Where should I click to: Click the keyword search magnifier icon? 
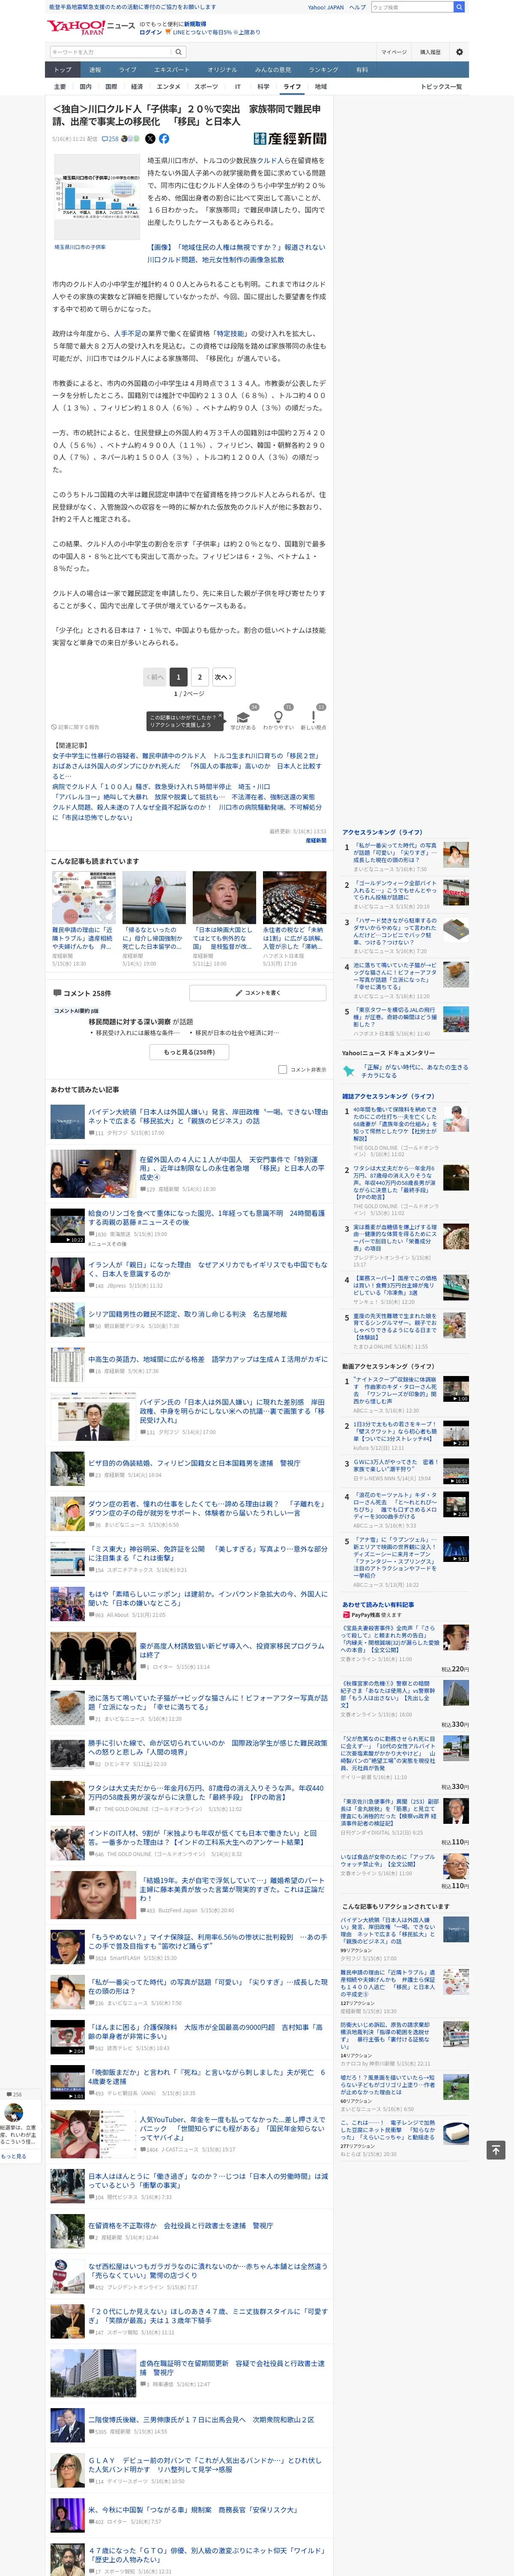pos(179,52)
